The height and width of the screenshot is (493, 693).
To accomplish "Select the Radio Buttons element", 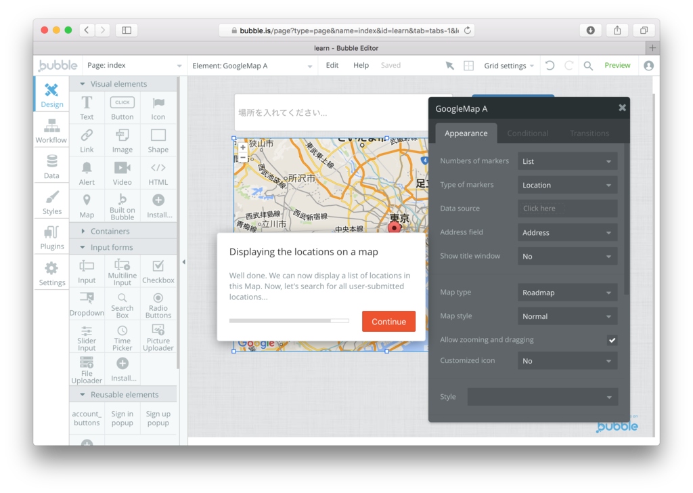I will (158, 305).
